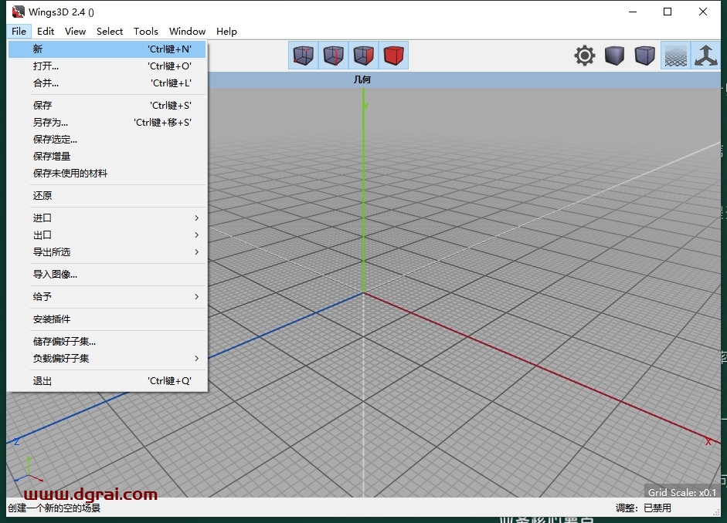This screenshot has height=523, width=727.
Task: Click the Grid Scale: x0.1 label
Action: coord(682,492)
